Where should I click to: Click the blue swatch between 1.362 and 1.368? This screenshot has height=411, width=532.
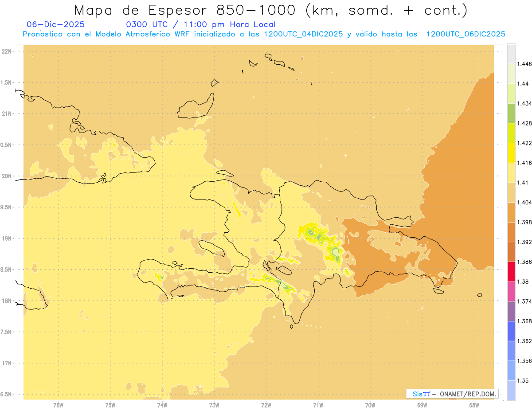(511, 331)
